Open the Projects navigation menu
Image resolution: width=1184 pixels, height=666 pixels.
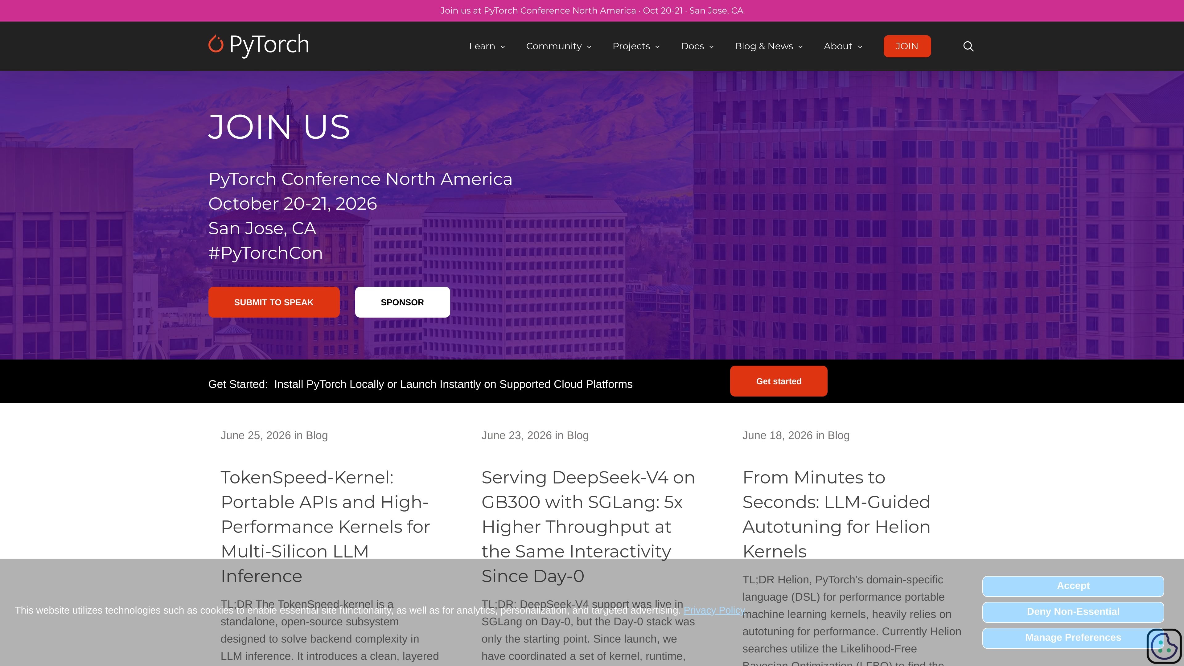tap(631, 47)
